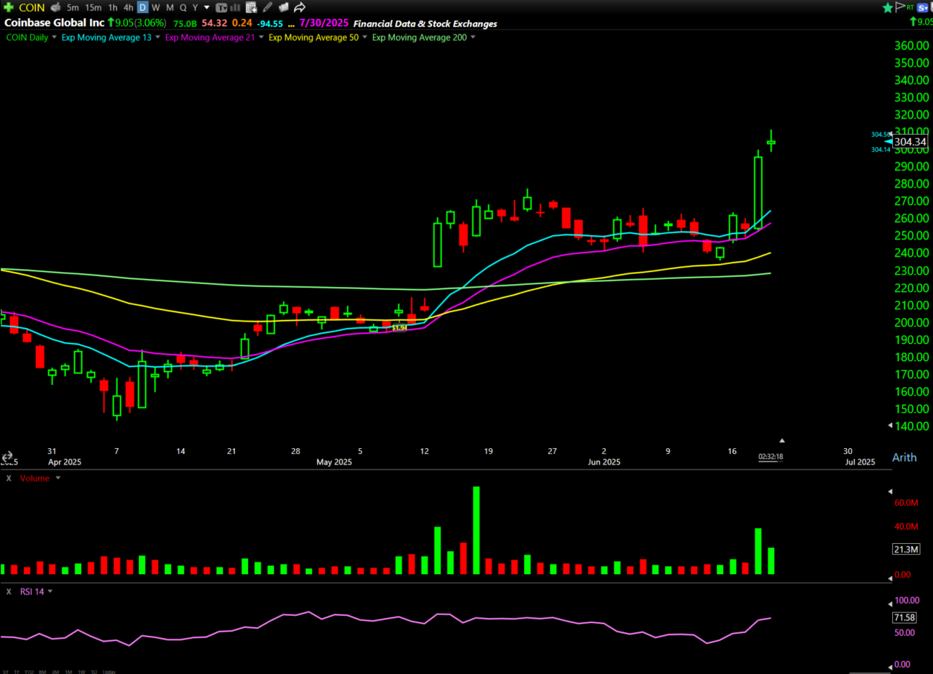Click the piggy bank icon beside COIN
This screenshot has width=933, height=674.
[55, 7]
